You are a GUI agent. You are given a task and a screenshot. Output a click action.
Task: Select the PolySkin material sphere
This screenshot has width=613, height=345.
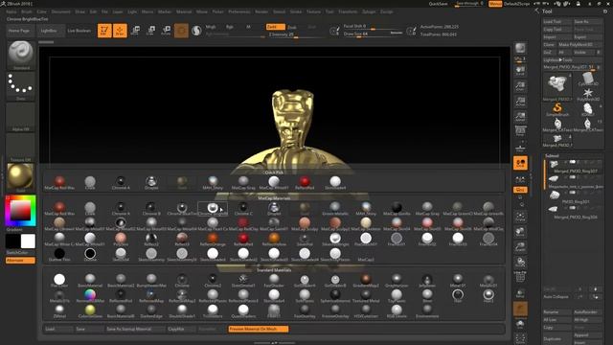121,239
